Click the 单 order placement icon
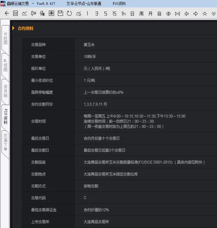 click(x=52, y=13)
